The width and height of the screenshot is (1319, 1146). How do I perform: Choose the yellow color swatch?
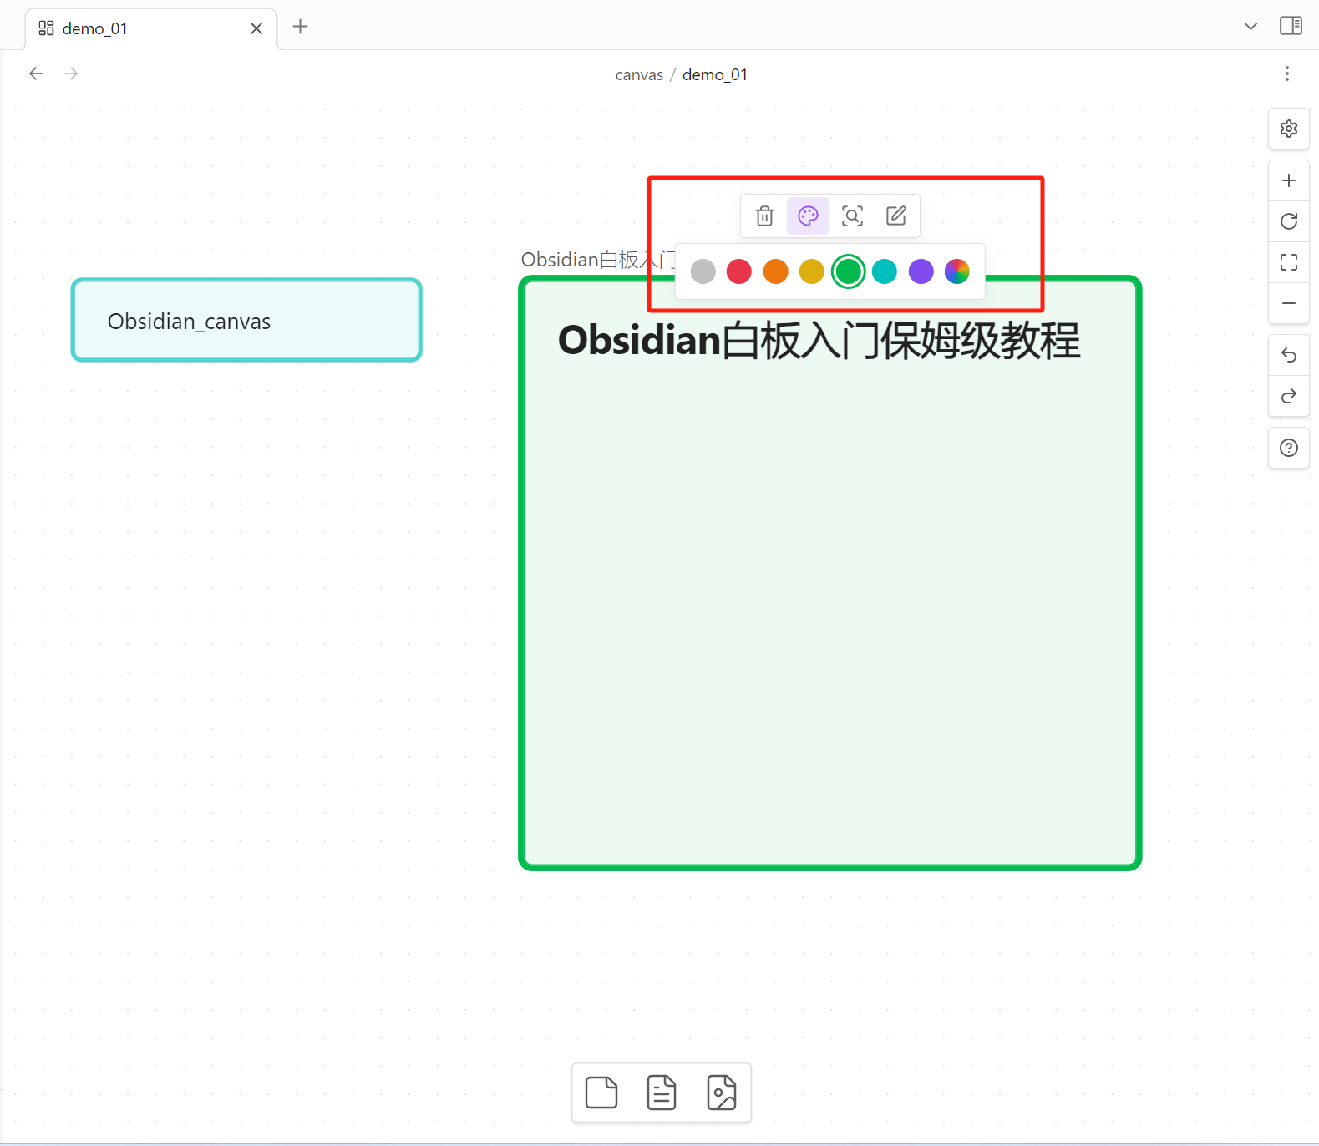coord(812,271)
